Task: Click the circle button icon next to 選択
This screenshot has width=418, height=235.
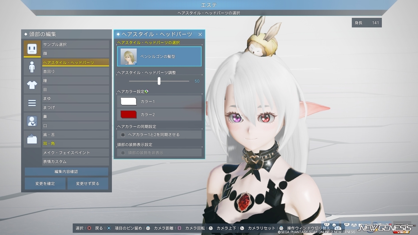Action: (90, 228)
